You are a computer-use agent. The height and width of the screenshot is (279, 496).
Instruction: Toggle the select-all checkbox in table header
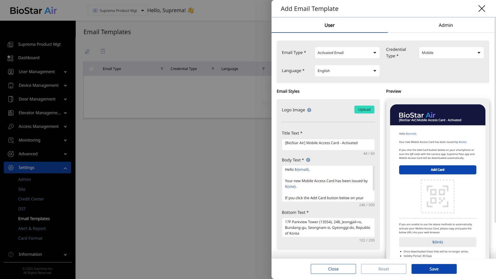coord(91,69)
